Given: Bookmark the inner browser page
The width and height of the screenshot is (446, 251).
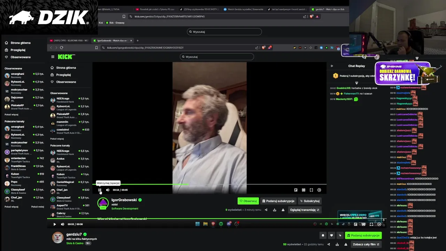Looking at the screenshot, I should click(97, 48).
